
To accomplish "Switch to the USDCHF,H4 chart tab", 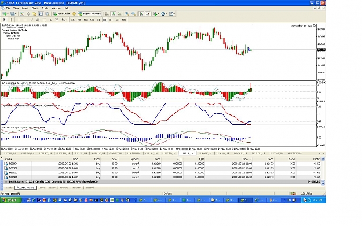I will point(9,153).
